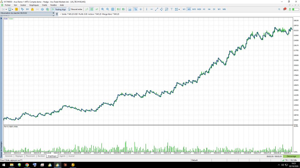This screenshot has height=168, width=300.
Task: Launch the MetaEditor IDE button
Action: click(x=27, y=9)
